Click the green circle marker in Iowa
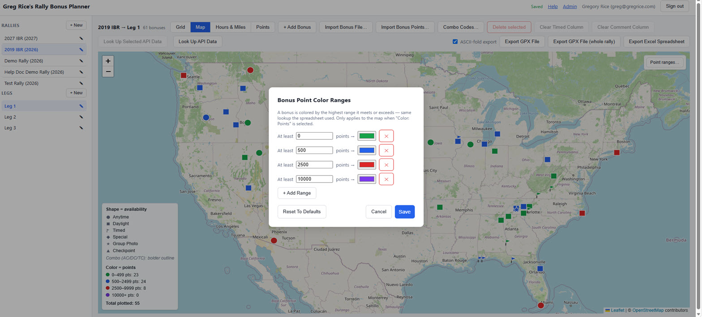Viewport: 702px width, 317px height. 430,142
